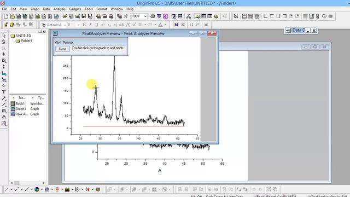Click the clock timer icon in toolbar

[324, 16]
